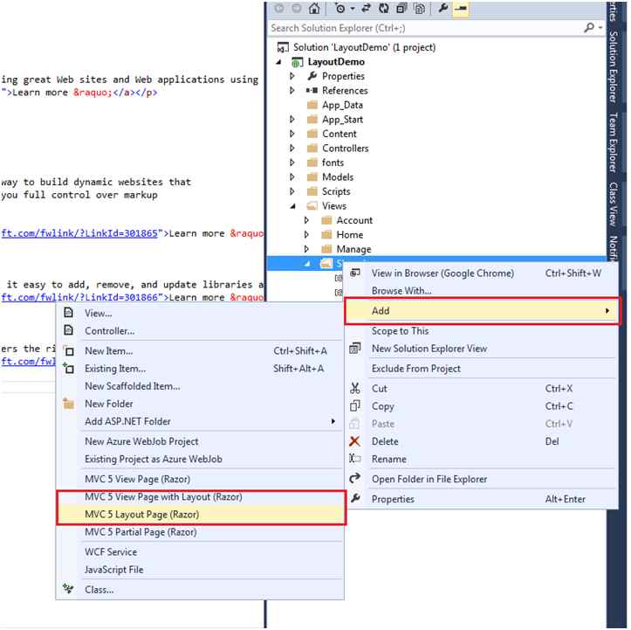The image size is (631, 630).
Task: Choose Existing Project as Azure WebJob
Action: 154,460
